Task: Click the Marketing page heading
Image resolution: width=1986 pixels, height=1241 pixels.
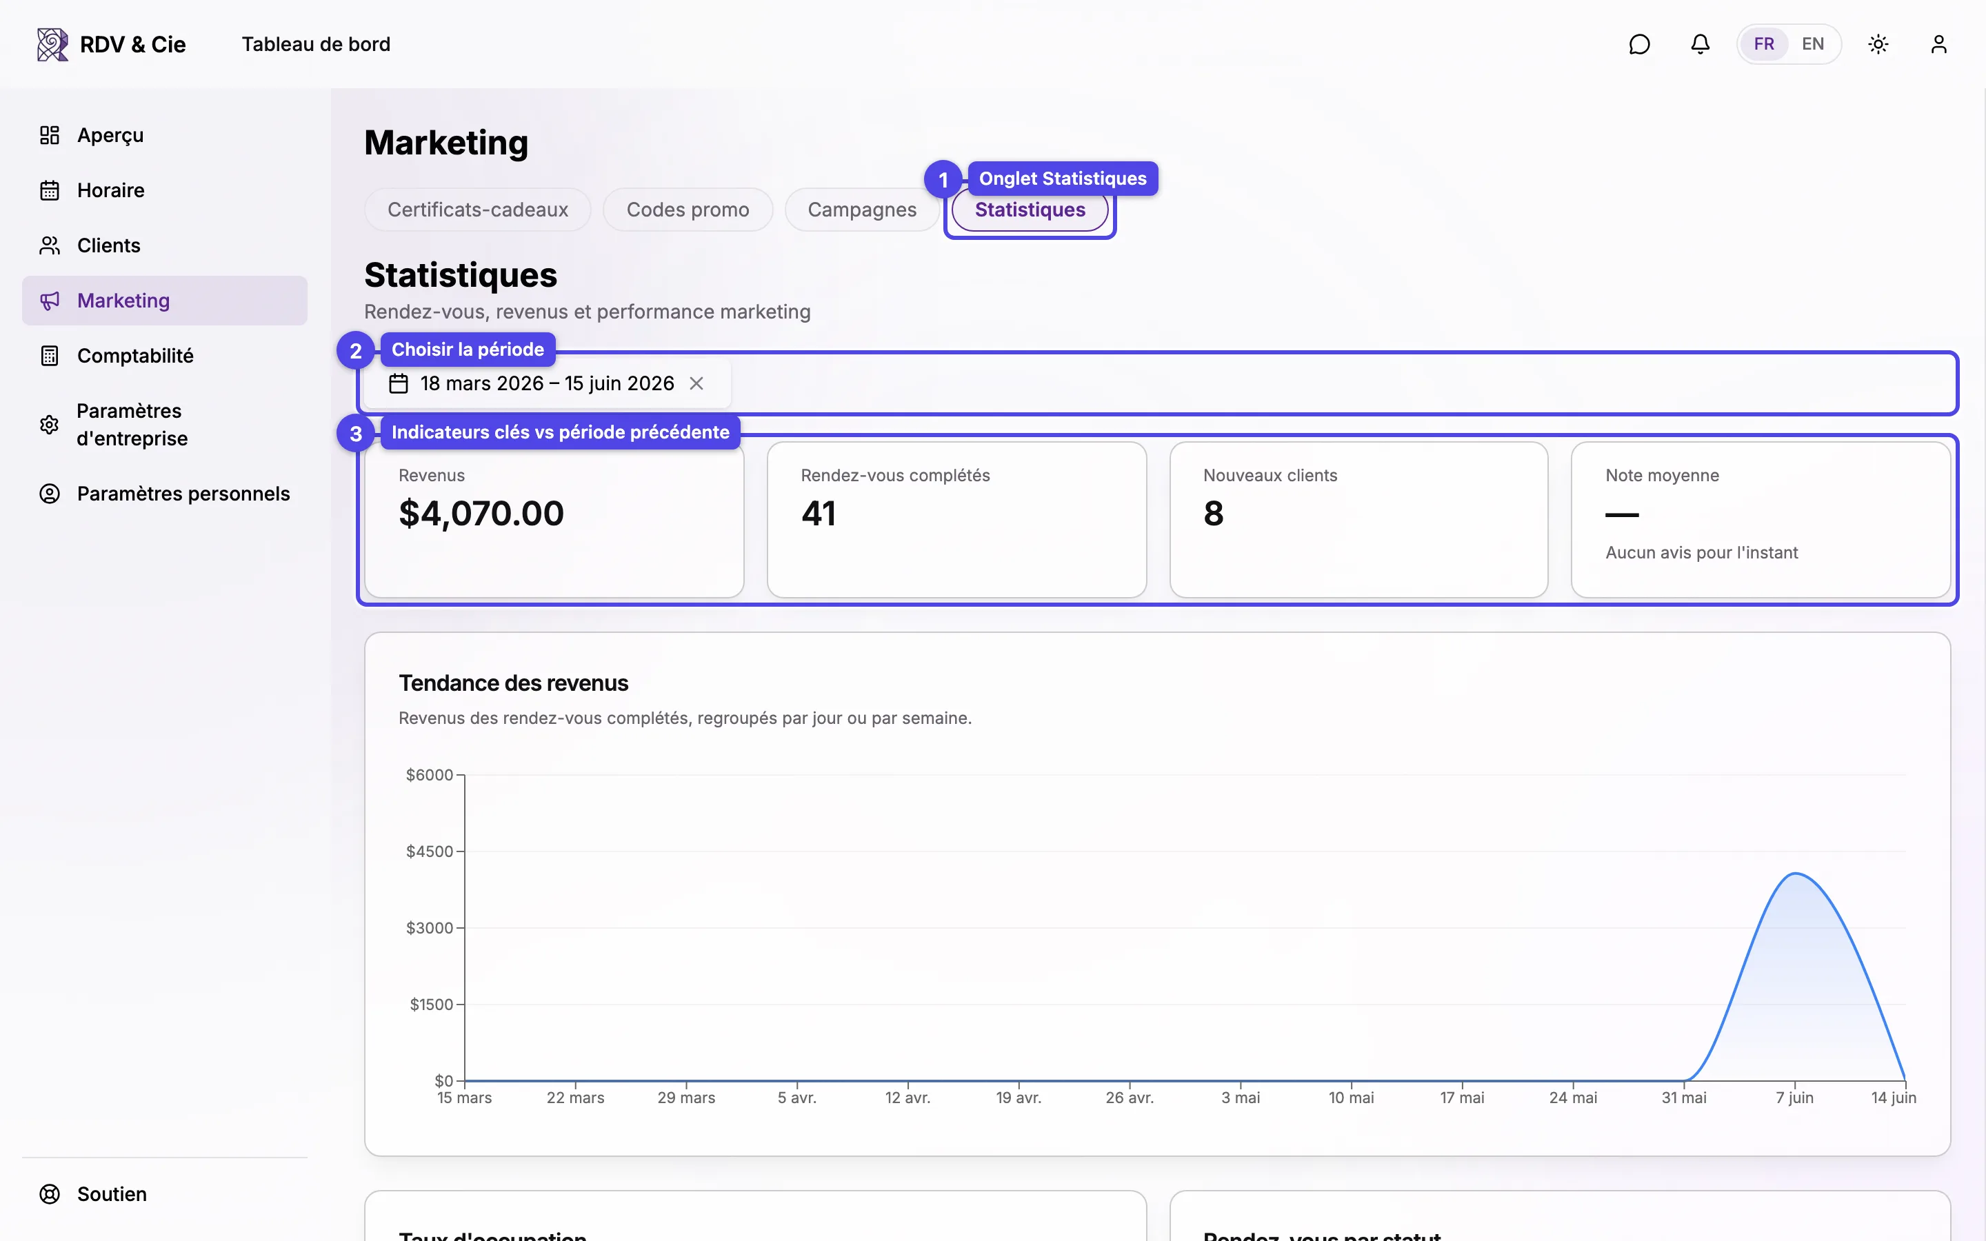Action: [446, 143]
